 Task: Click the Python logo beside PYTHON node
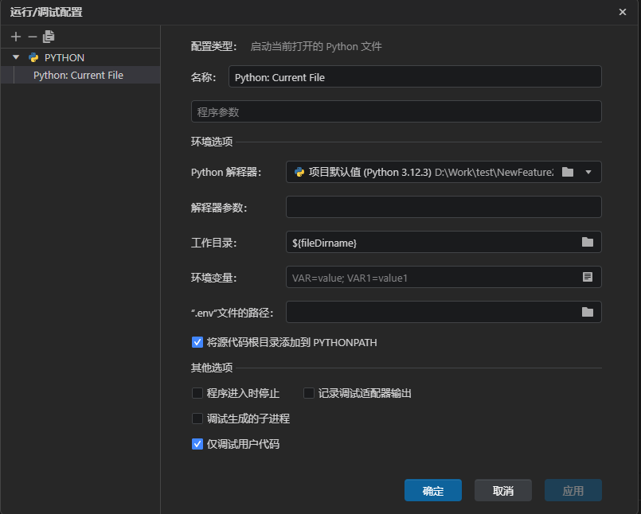point(33,57)
